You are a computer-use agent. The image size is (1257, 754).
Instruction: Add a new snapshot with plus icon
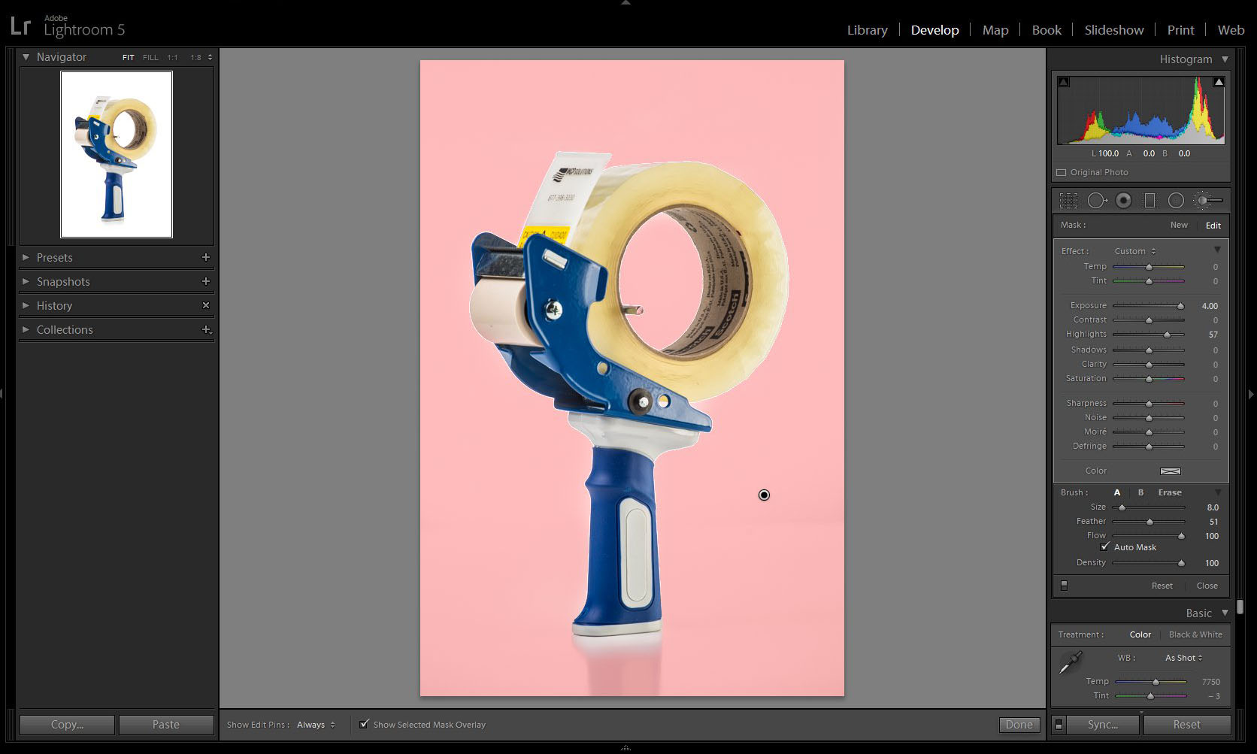pyautogui.click(x=205, y=281)
